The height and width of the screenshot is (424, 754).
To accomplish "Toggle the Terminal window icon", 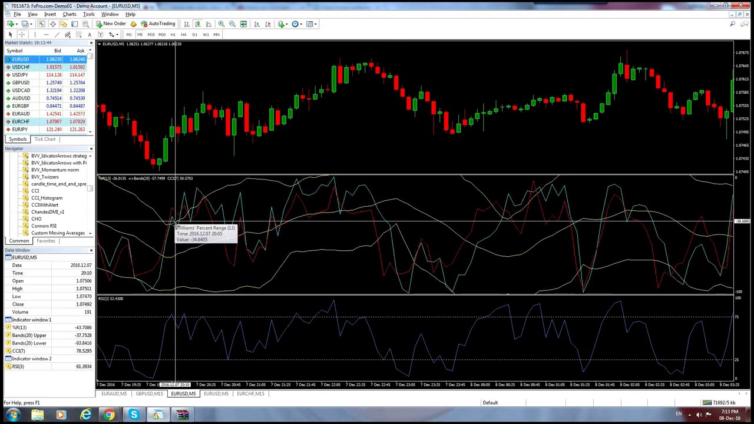I will (75, 24).
